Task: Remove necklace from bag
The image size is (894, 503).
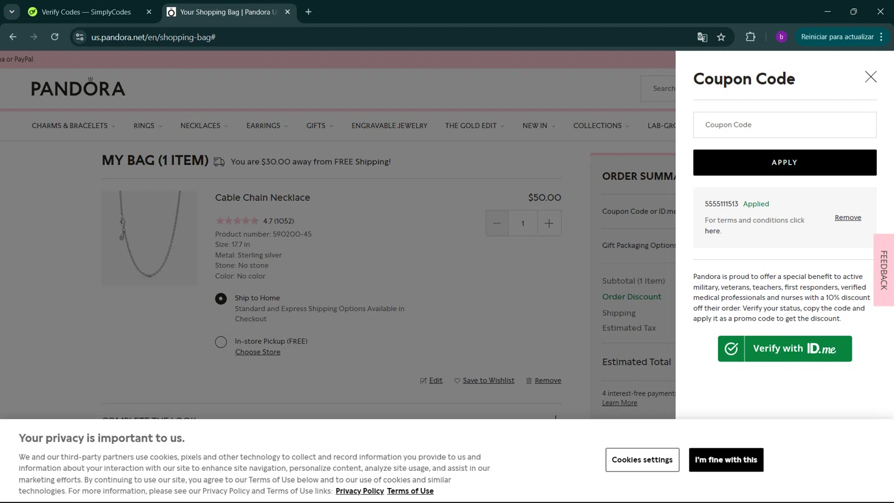Action: (x=544, y=381)
